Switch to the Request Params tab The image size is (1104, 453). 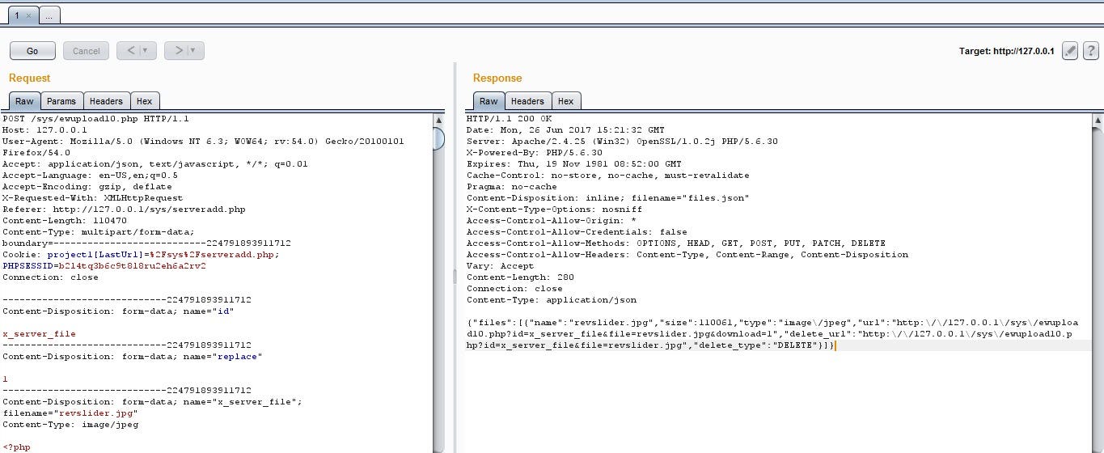tap(61, 101)
